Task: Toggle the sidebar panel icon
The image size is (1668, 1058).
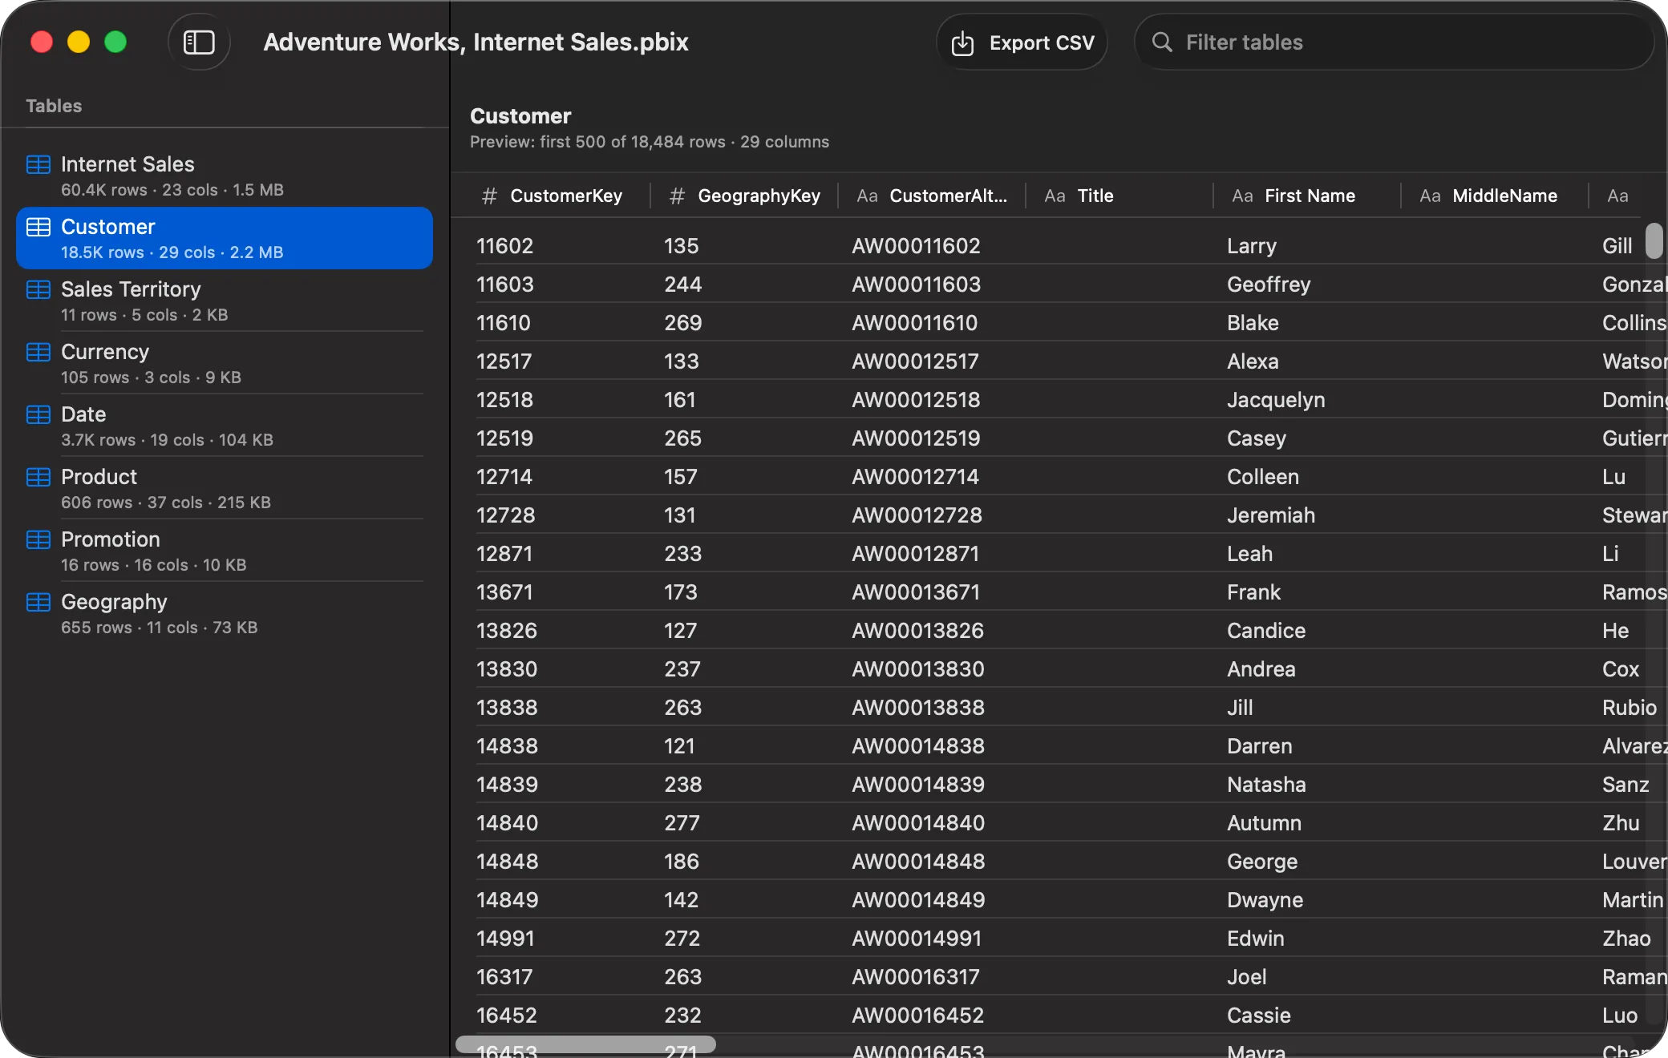Action: pos(199,42)
